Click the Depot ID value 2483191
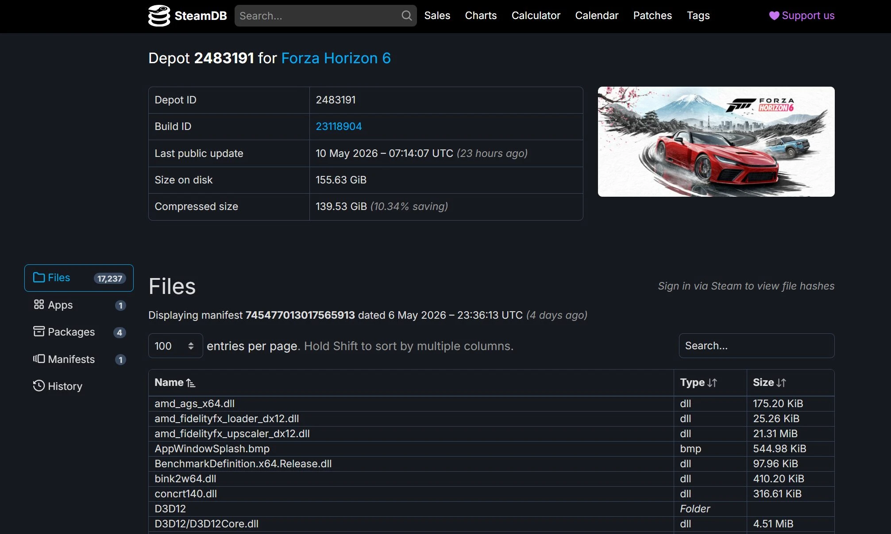891x534 pixels. [336, 100]
